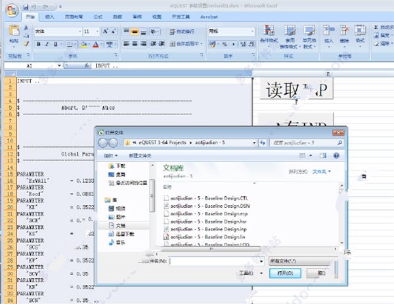Click horizontal scrollbar of file list

[211, 249]
